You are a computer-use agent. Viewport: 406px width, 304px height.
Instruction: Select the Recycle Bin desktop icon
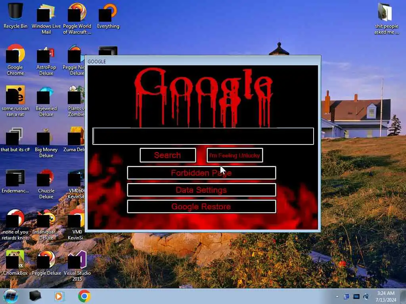click(15, 16)
